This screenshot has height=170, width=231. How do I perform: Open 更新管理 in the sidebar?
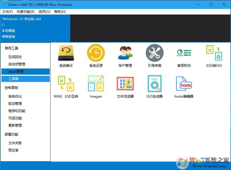click(15, 126)
